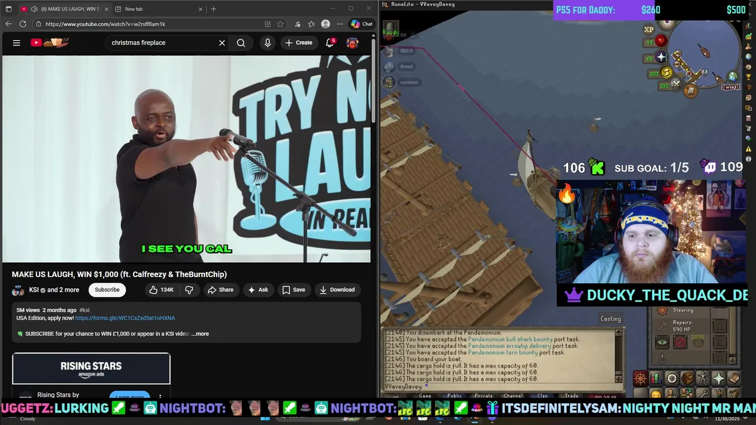Open the Edge favorites list icon
The image size is (756, 425).
(311, 24)
